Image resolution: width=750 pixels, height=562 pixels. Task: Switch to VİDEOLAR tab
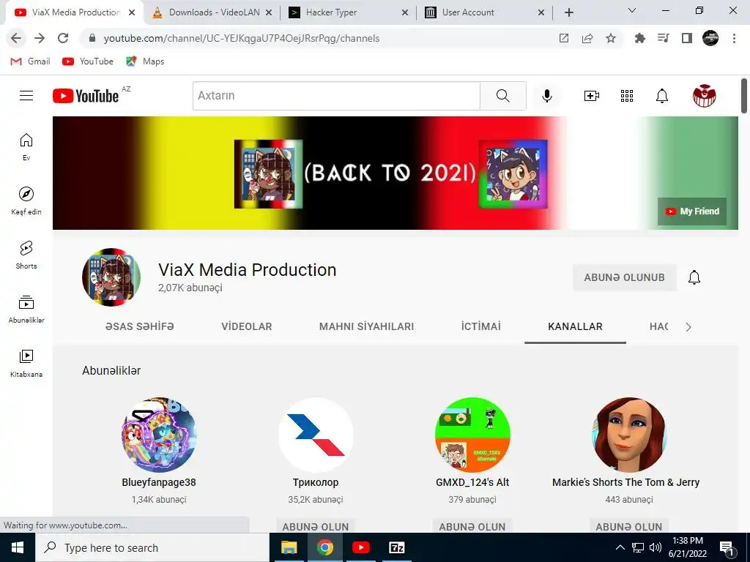246,326
